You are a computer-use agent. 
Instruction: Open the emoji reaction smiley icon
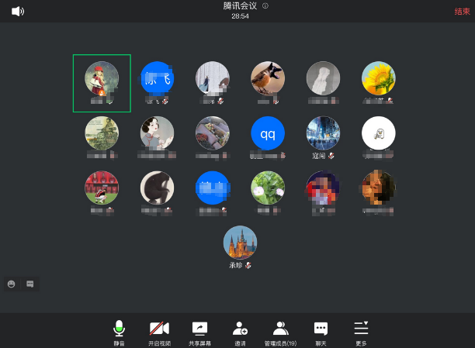pyautogui.click(x=12, y=284)
